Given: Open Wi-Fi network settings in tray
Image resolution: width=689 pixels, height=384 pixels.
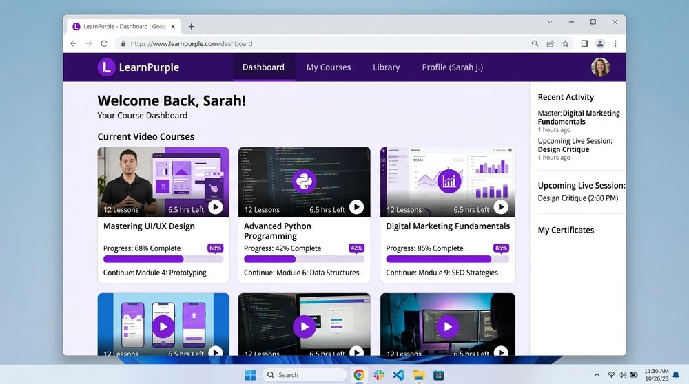Looking at the screenshot, I should (x=611, y=375).
